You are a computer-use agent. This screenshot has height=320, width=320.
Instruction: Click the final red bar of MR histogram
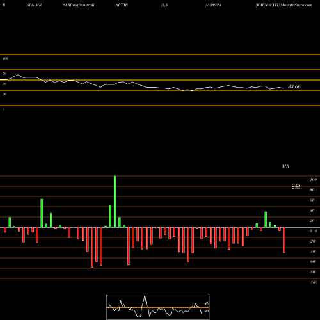(x=284, y=240)
